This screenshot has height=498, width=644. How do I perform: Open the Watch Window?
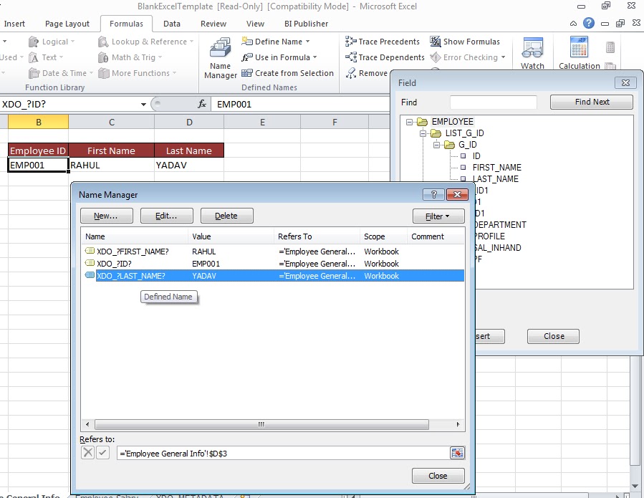pos(532,54)
